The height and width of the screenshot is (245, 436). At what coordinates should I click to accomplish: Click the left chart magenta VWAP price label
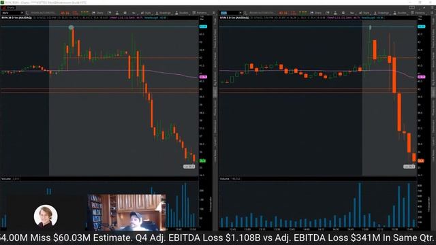click(x=203, y=77)
